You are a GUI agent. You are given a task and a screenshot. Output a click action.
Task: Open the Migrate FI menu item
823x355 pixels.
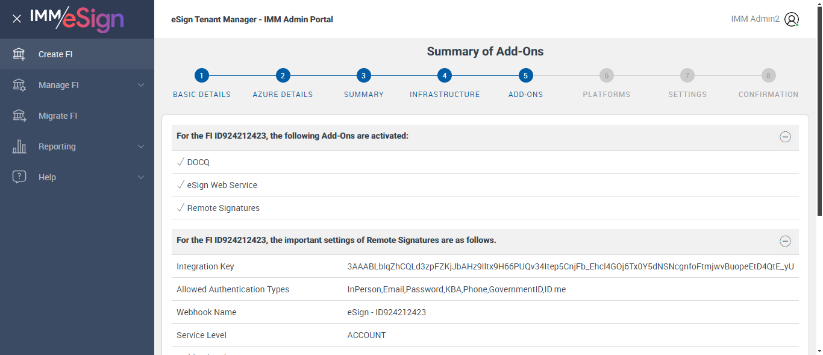[58, 116]
